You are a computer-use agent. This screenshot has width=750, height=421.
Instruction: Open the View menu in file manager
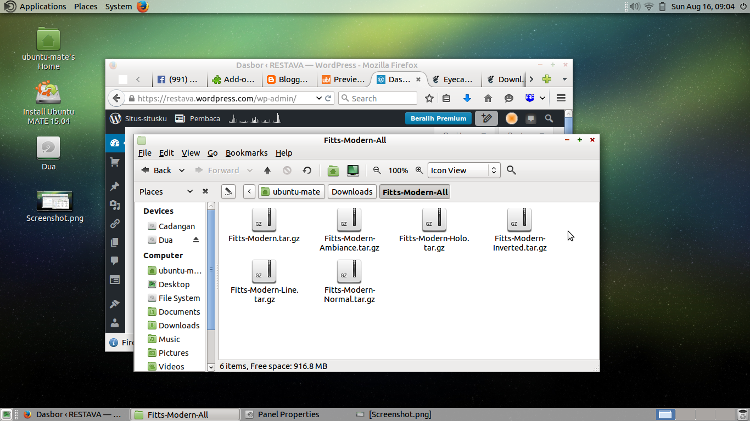[x=191, y=153]
